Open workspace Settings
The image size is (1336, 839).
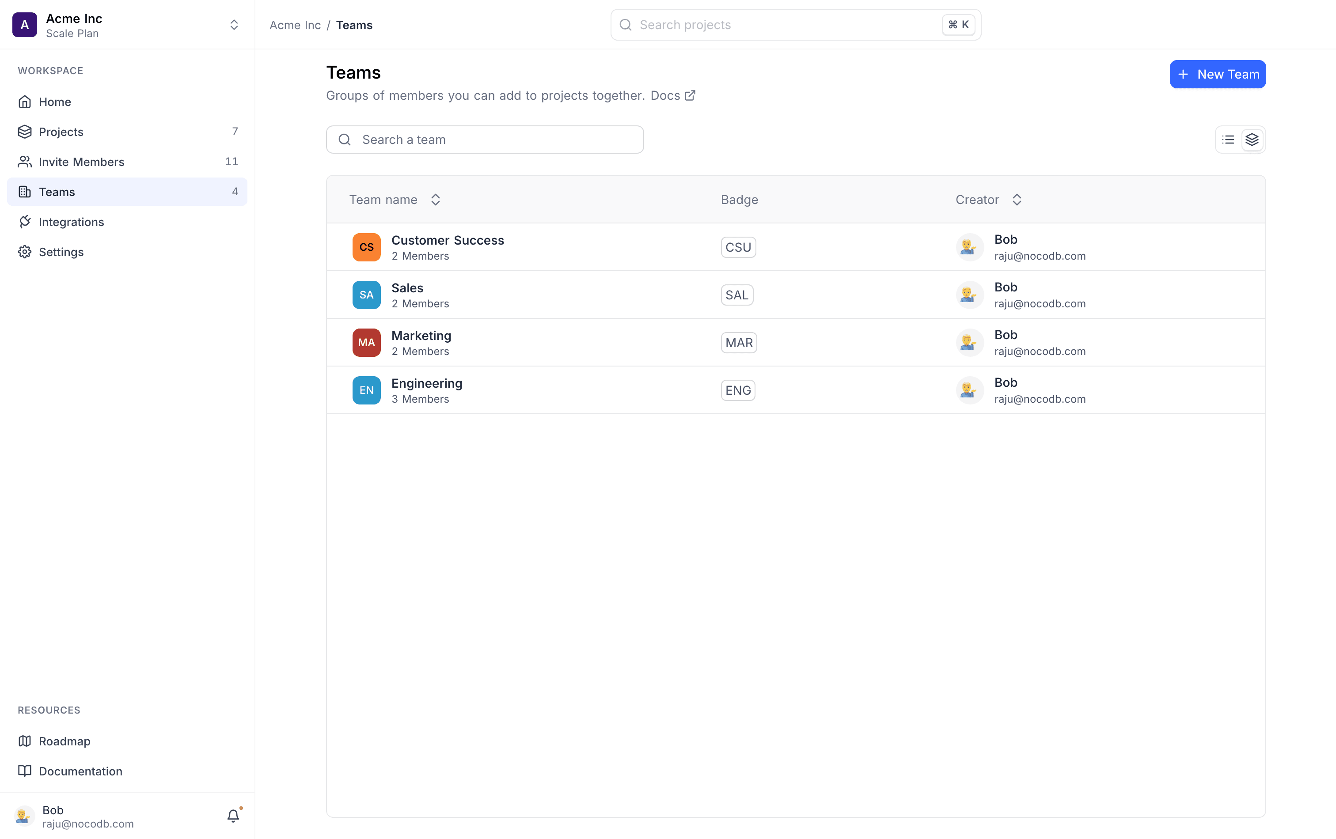(127, 251)
